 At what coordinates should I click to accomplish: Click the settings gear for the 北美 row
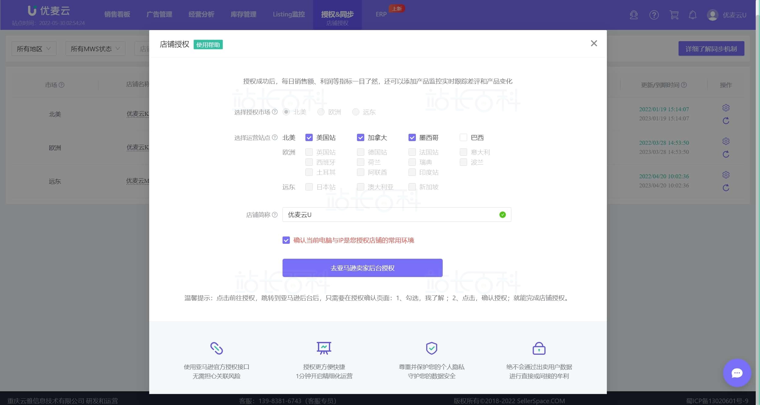tap(726, 108)
